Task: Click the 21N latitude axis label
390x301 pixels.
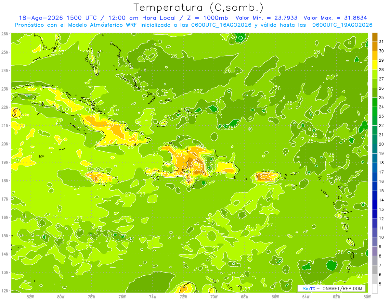Action: point(5,125)
